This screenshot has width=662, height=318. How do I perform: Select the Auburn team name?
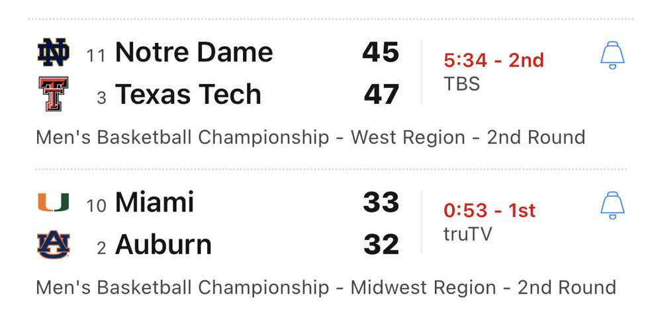click(x=164, y=245)
